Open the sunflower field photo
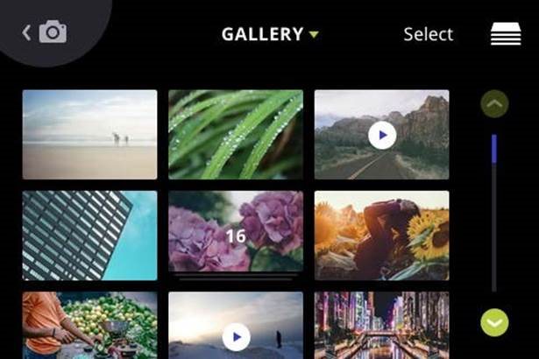 point(381,236)
